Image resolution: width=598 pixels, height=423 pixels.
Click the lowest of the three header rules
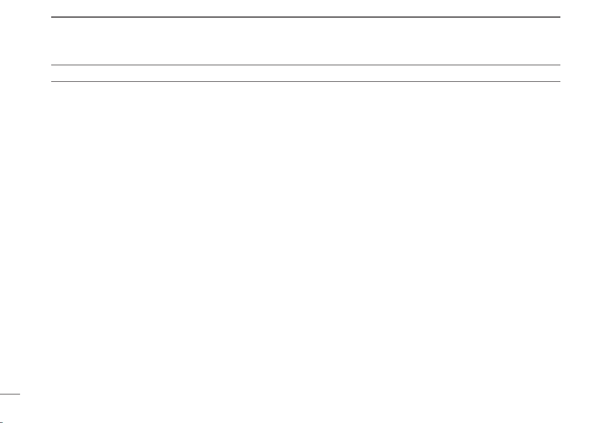coord(306,81)
